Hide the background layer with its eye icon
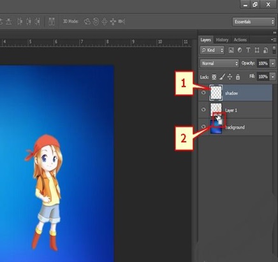 [203, 126]
